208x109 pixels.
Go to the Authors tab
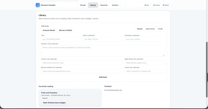click(115, 5)
